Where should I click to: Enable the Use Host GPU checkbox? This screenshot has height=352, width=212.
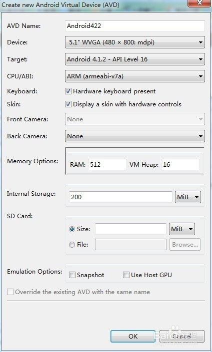pos(126,275)
